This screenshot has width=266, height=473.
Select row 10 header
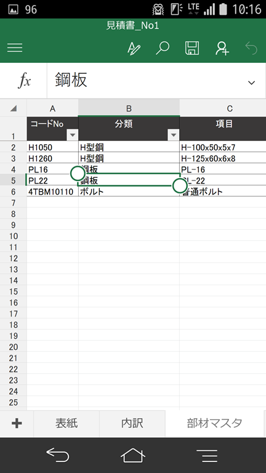tap(14, 236)
